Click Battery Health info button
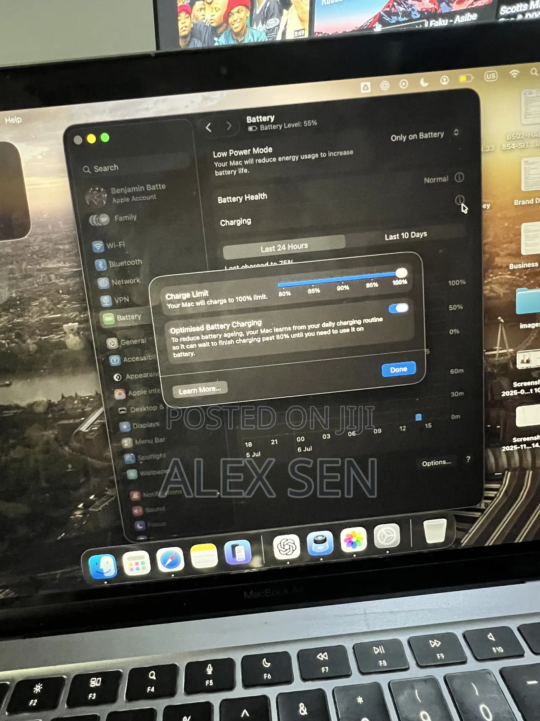The width and height of the screenshot is (540, 721). pyautogui.click(x=459, y=177)
